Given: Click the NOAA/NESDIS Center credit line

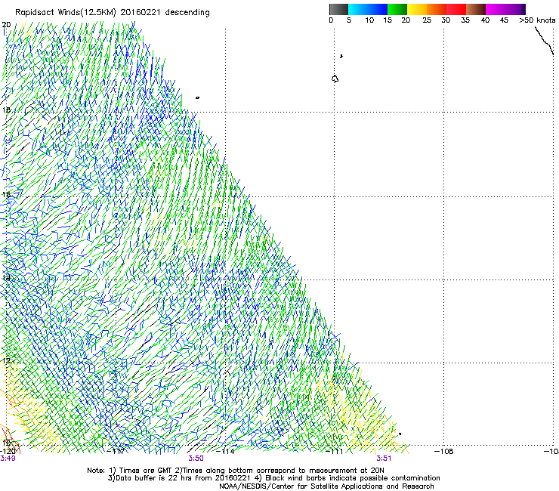Looking at the screenshot, I should [326, 486].
